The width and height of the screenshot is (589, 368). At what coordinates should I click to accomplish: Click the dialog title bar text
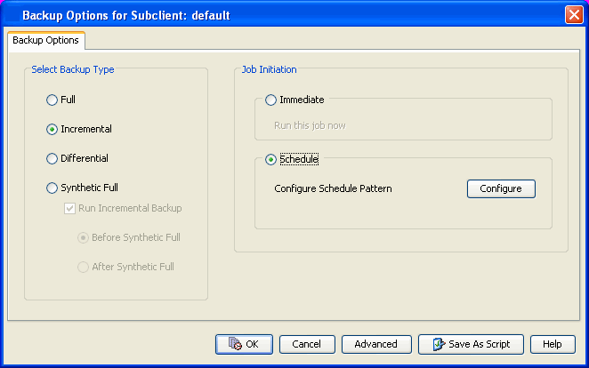click(126, 15)
